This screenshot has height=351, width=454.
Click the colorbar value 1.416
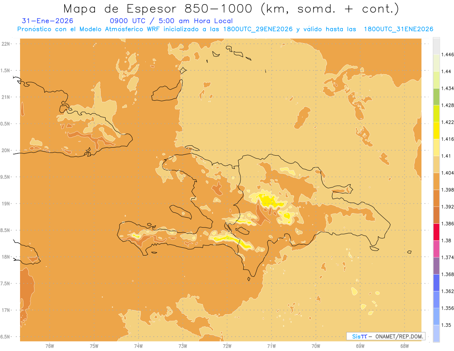click(x=448, y=139)
